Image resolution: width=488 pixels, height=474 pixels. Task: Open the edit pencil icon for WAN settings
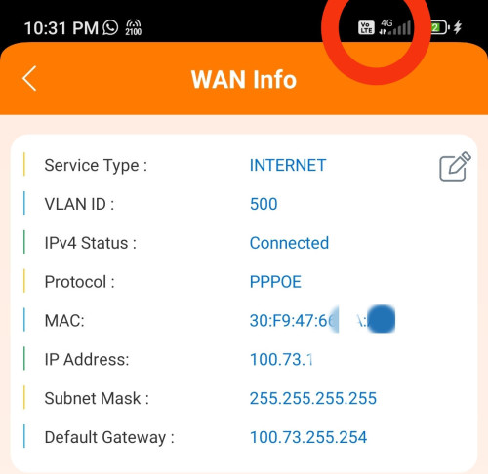click(x=455, y=167)
